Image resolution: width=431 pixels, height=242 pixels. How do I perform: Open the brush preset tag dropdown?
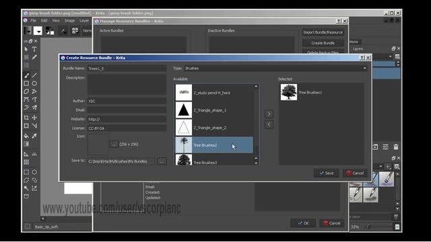[378, 166]
